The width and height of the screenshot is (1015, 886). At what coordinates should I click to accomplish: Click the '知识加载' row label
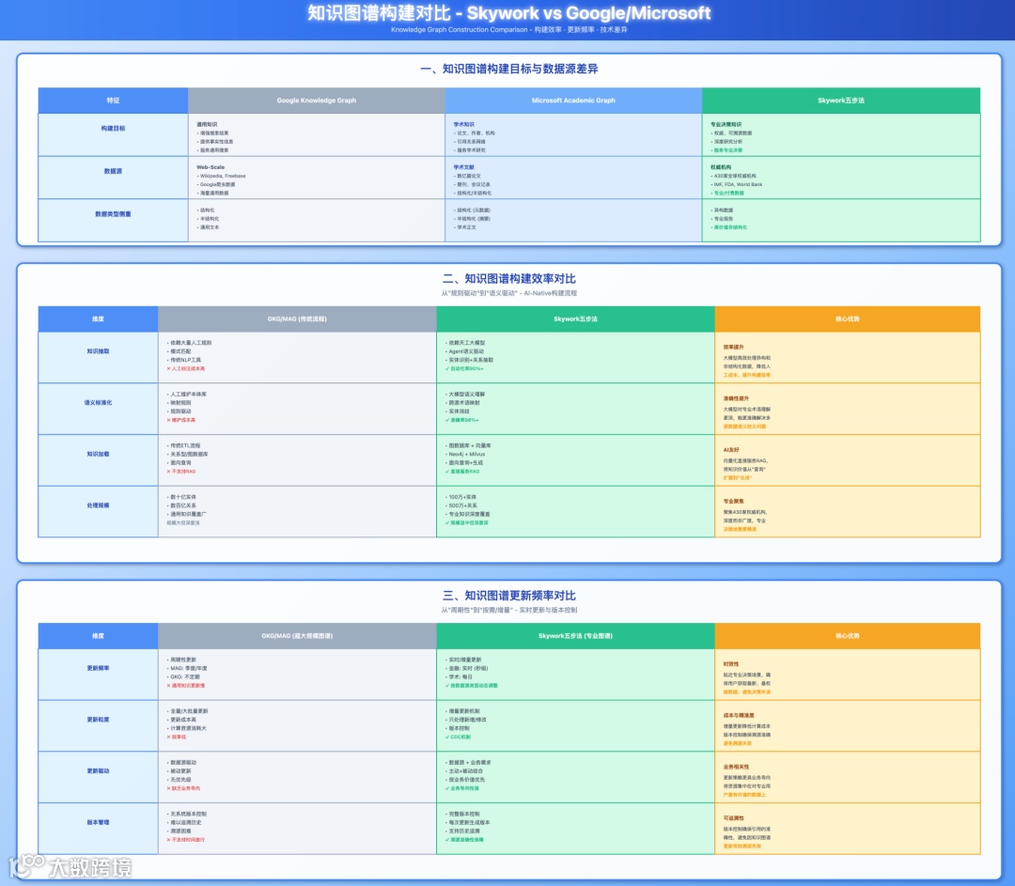[x=99, y=454]
